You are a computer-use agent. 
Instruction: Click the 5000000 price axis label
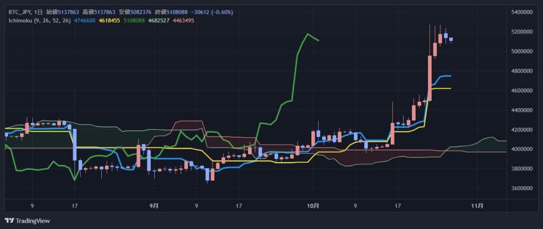pos(522,51)
